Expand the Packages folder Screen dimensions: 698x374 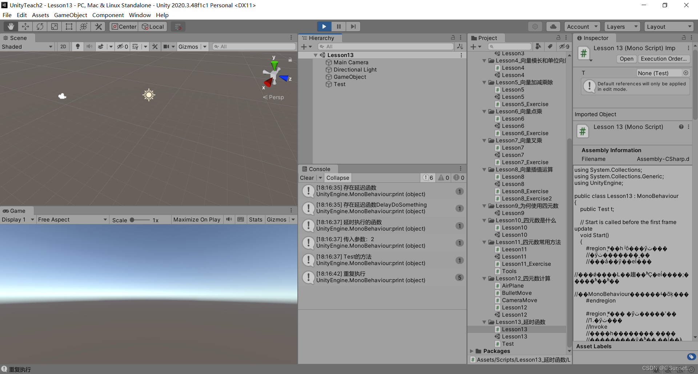[472, 351]
